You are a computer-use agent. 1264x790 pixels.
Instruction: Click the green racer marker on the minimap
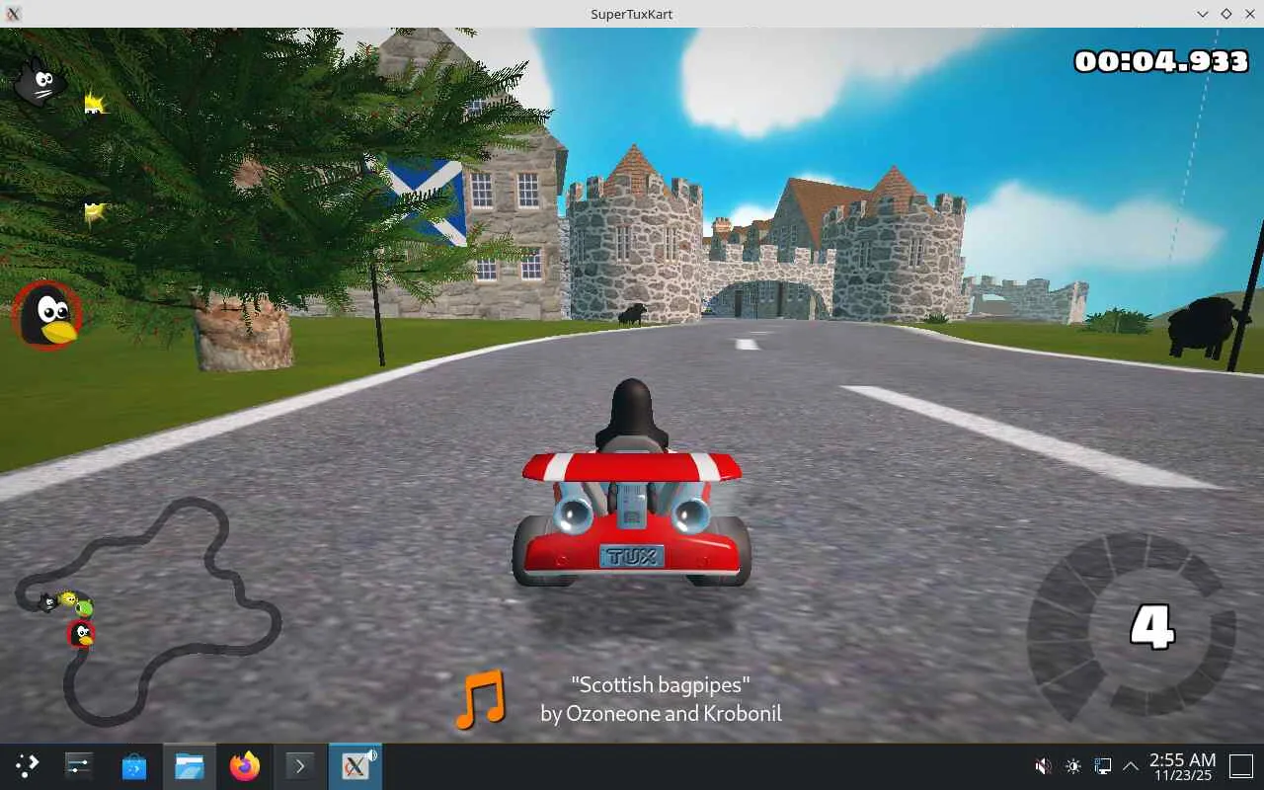tap(84, 608)
